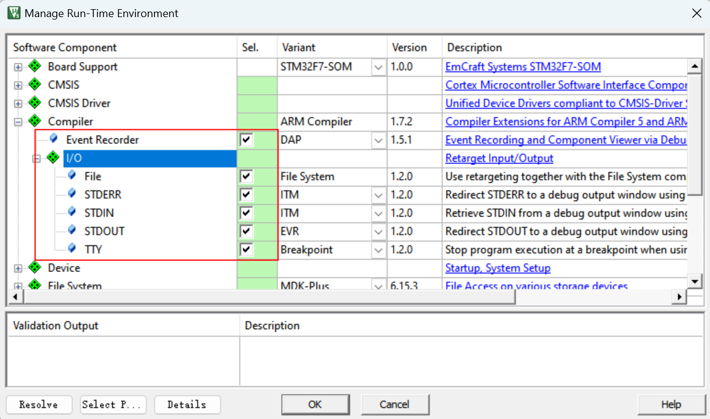Screen dimensions: 710x419
Task: Click the Event Recorder blue component icon
Action: (54, 139)
